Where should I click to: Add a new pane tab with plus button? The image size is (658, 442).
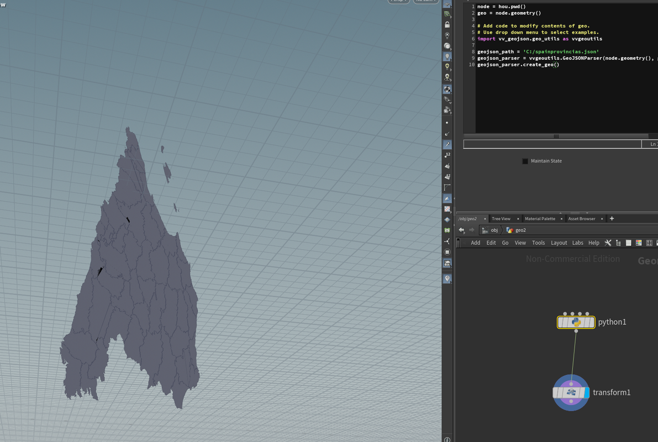pos(612,218)
